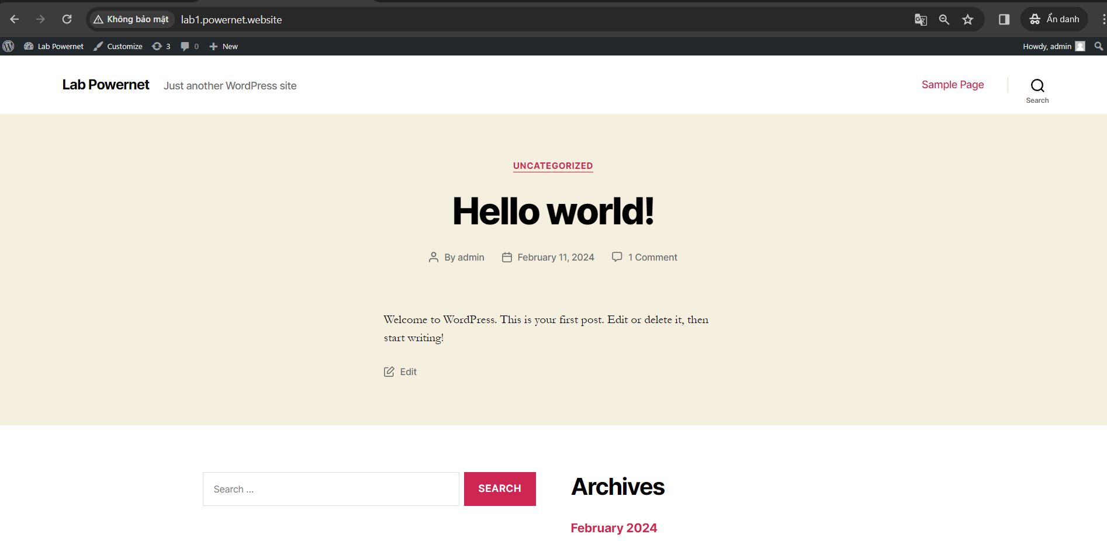Open the Google Translate icon in address bar
The height and width of the screenshot is (541, 1107).
pyautogui.click(x=921, y=19)
